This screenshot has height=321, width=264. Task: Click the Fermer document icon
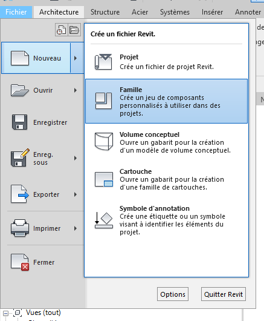click(20, 262)
